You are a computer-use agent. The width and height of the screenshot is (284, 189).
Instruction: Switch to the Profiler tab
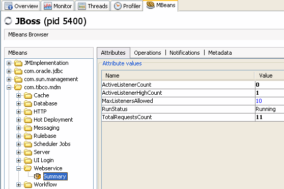point(127,6)
